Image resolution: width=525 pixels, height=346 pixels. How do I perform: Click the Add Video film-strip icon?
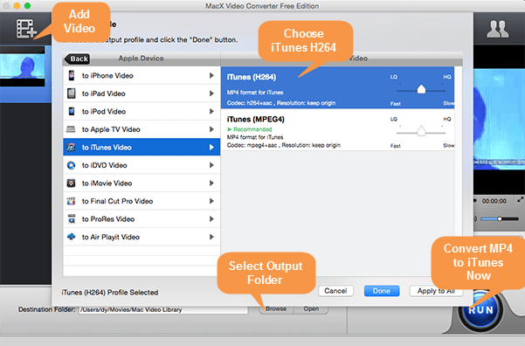[26, 29]
